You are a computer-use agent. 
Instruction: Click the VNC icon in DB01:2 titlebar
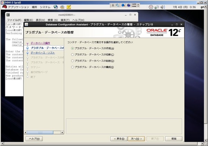tap(2, 2)
